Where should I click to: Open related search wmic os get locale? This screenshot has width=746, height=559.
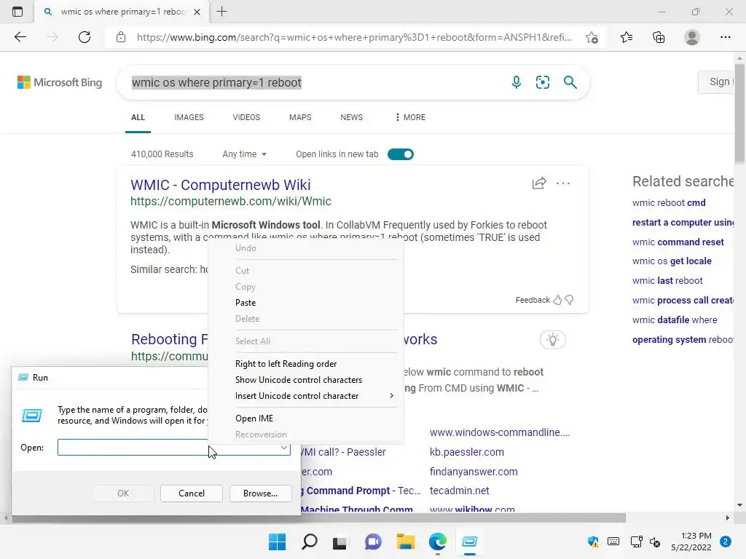click(672, 261)
